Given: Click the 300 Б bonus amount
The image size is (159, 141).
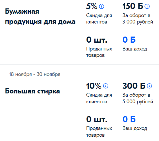Looking at the screenshot, I should pos(134,86).
